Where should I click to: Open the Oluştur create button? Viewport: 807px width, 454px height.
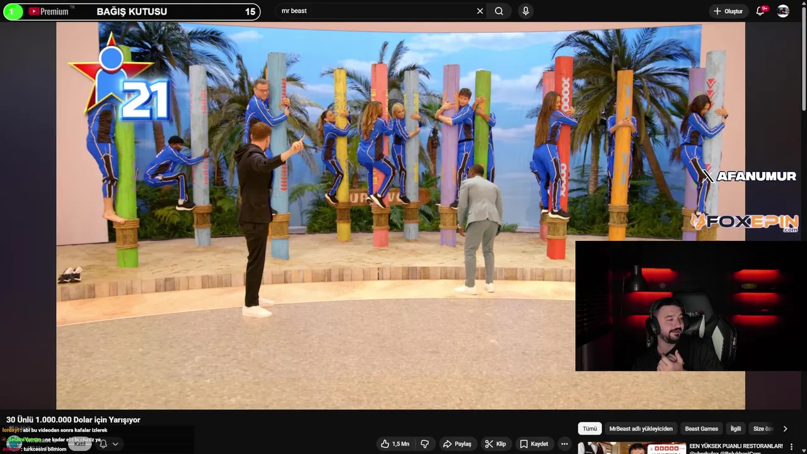point(728,11)
